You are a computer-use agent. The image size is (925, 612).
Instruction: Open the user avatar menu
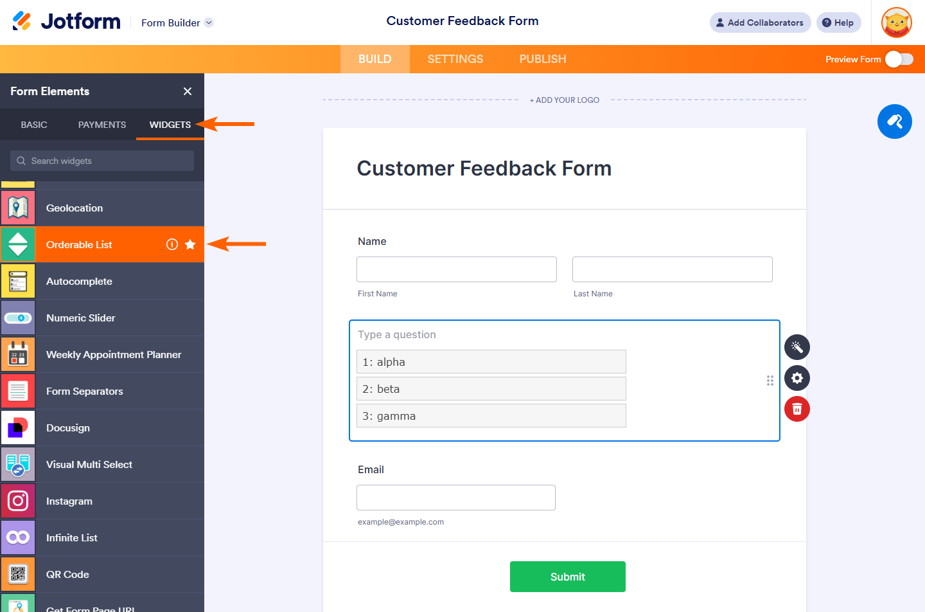[897, 22]
